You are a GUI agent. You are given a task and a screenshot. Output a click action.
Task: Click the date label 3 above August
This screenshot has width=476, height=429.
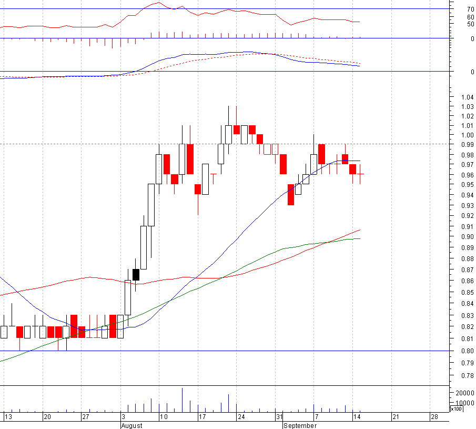(x=123, y=417)
